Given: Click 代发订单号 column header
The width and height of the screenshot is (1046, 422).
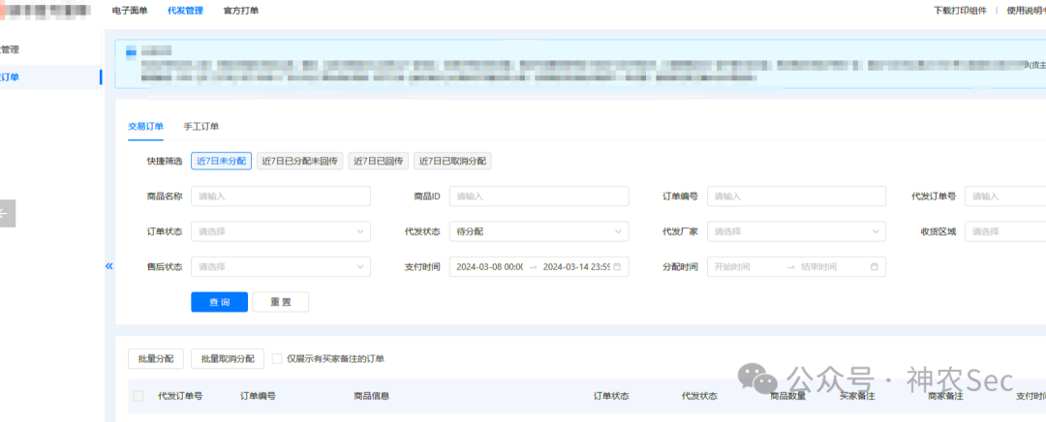Looking at the screenshot, I should click(180, 396).
